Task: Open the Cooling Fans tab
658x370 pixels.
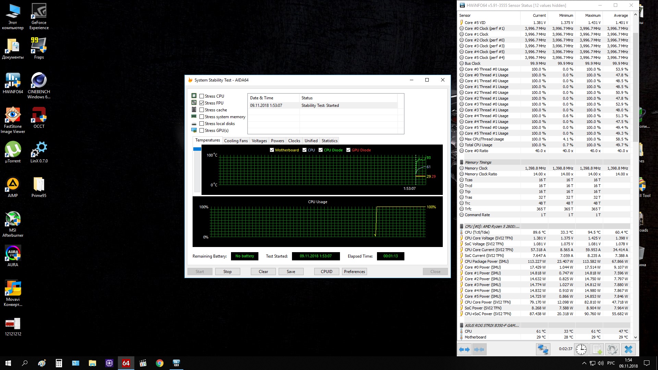Action: 236,141
